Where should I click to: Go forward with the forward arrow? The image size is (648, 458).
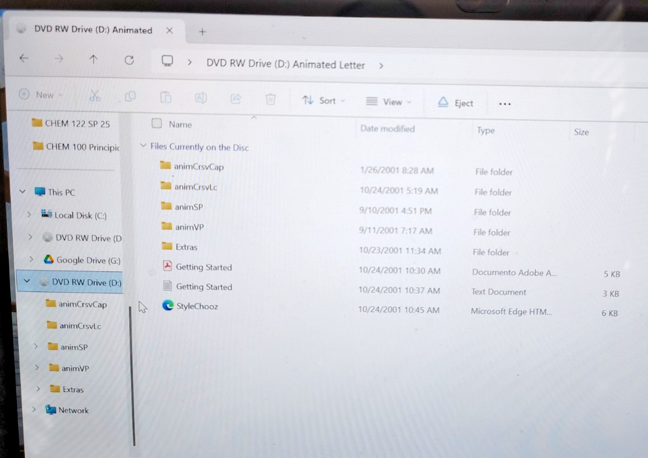coord(59,59)
